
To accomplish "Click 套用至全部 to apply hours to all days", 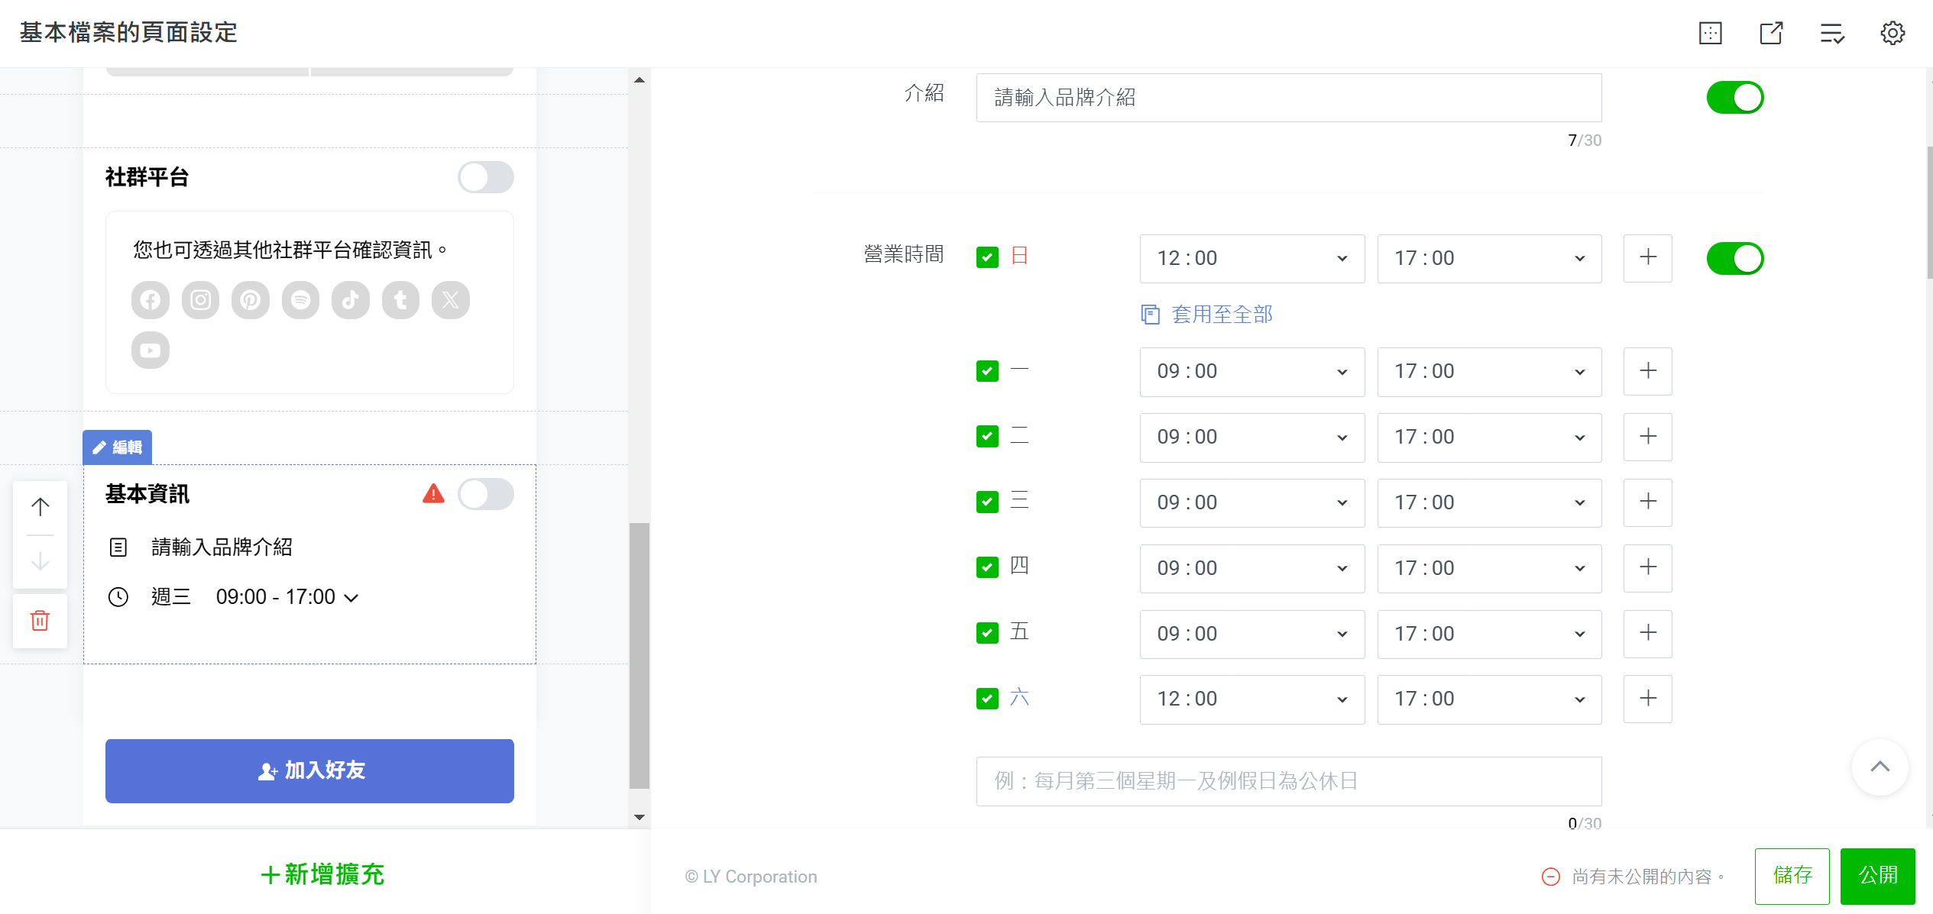I will 1222,314.
